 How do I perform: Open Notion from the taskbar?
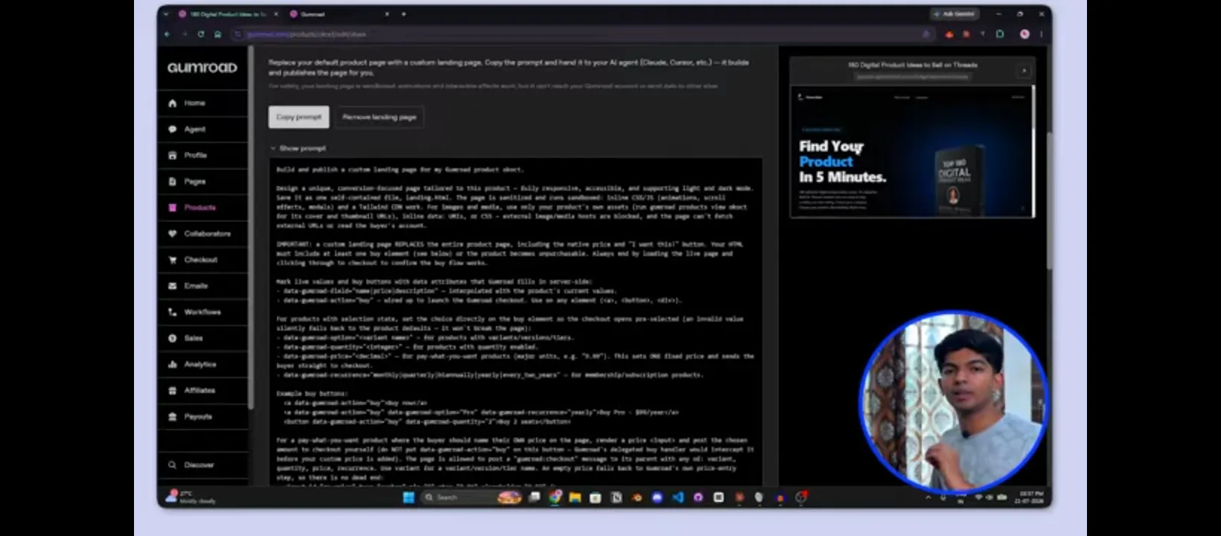point(616,497)
